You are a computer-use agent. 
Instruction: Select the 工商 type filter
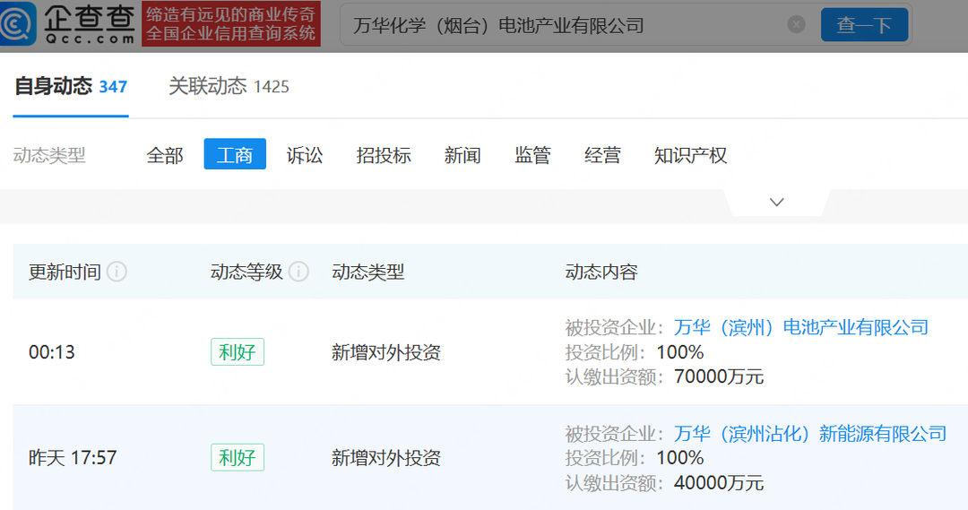235,154
